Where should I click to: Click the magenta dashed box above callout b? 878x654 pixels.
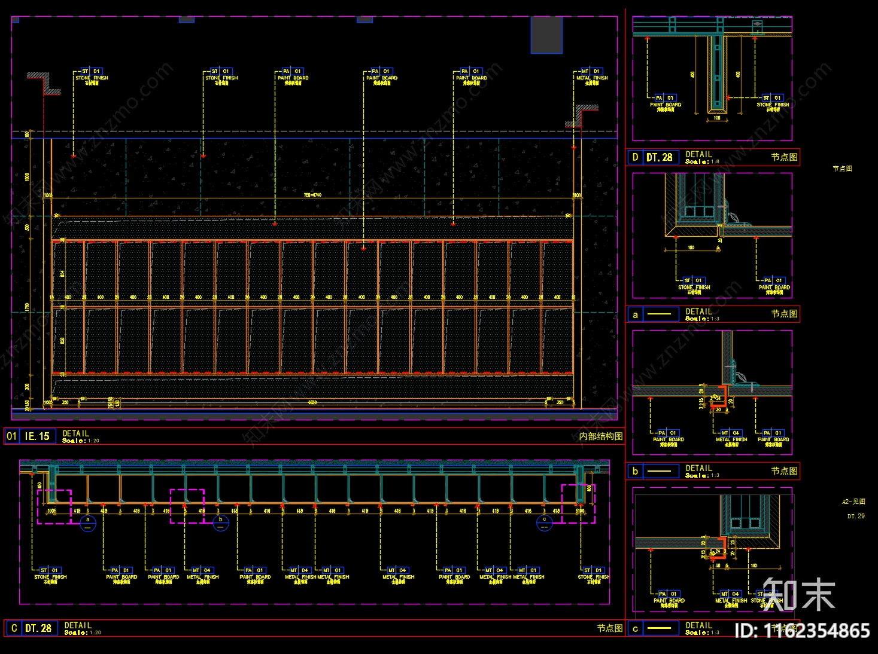(x=187, y=506)
